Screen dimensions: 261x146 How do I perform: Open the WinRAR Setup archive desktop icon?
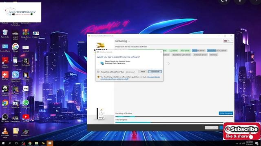pyautogui.click(x=26, y=34)
